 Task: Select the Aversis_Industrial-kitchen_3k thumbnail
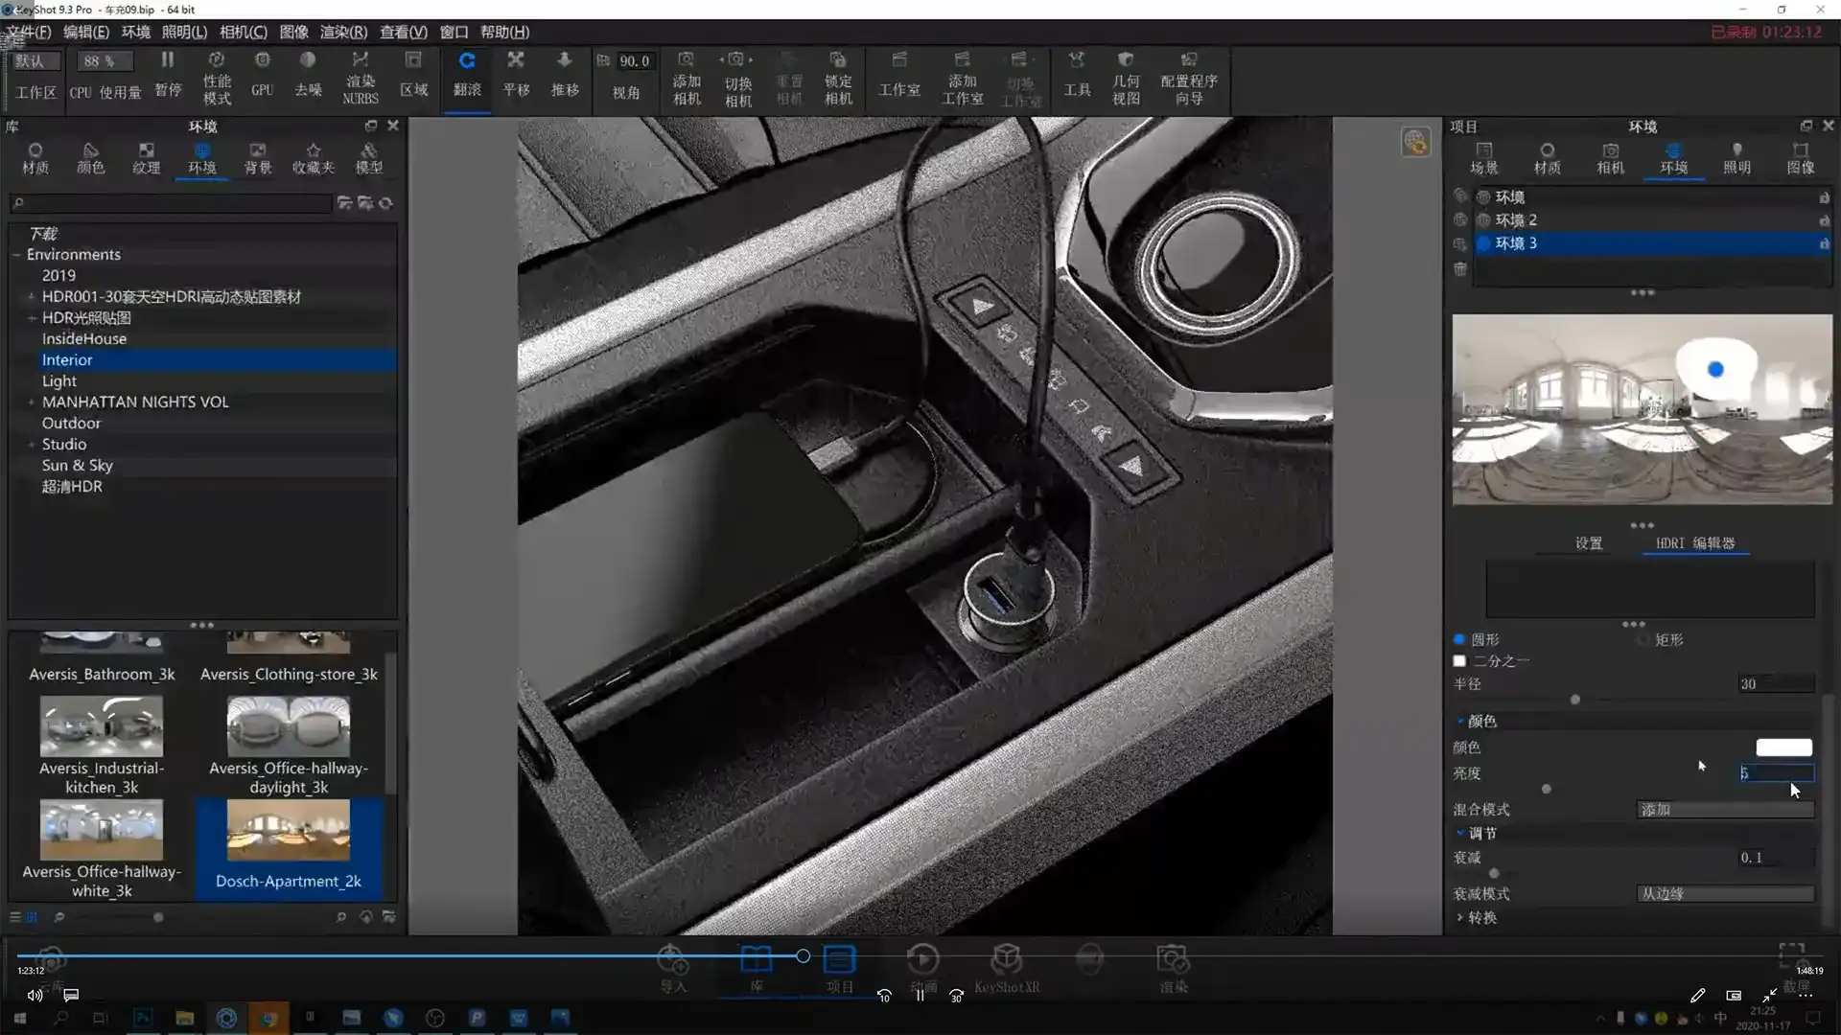pyautogui.click(x=102, y=727)
